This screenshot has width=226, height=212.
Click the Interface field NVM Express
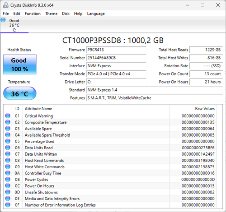coord(116,66)
